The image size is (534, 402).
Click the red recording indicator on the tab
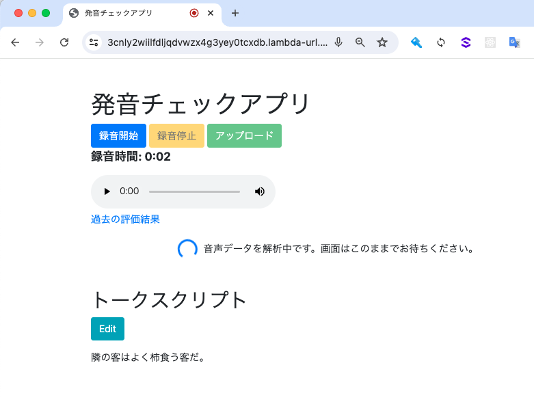[x=194, y=13]
